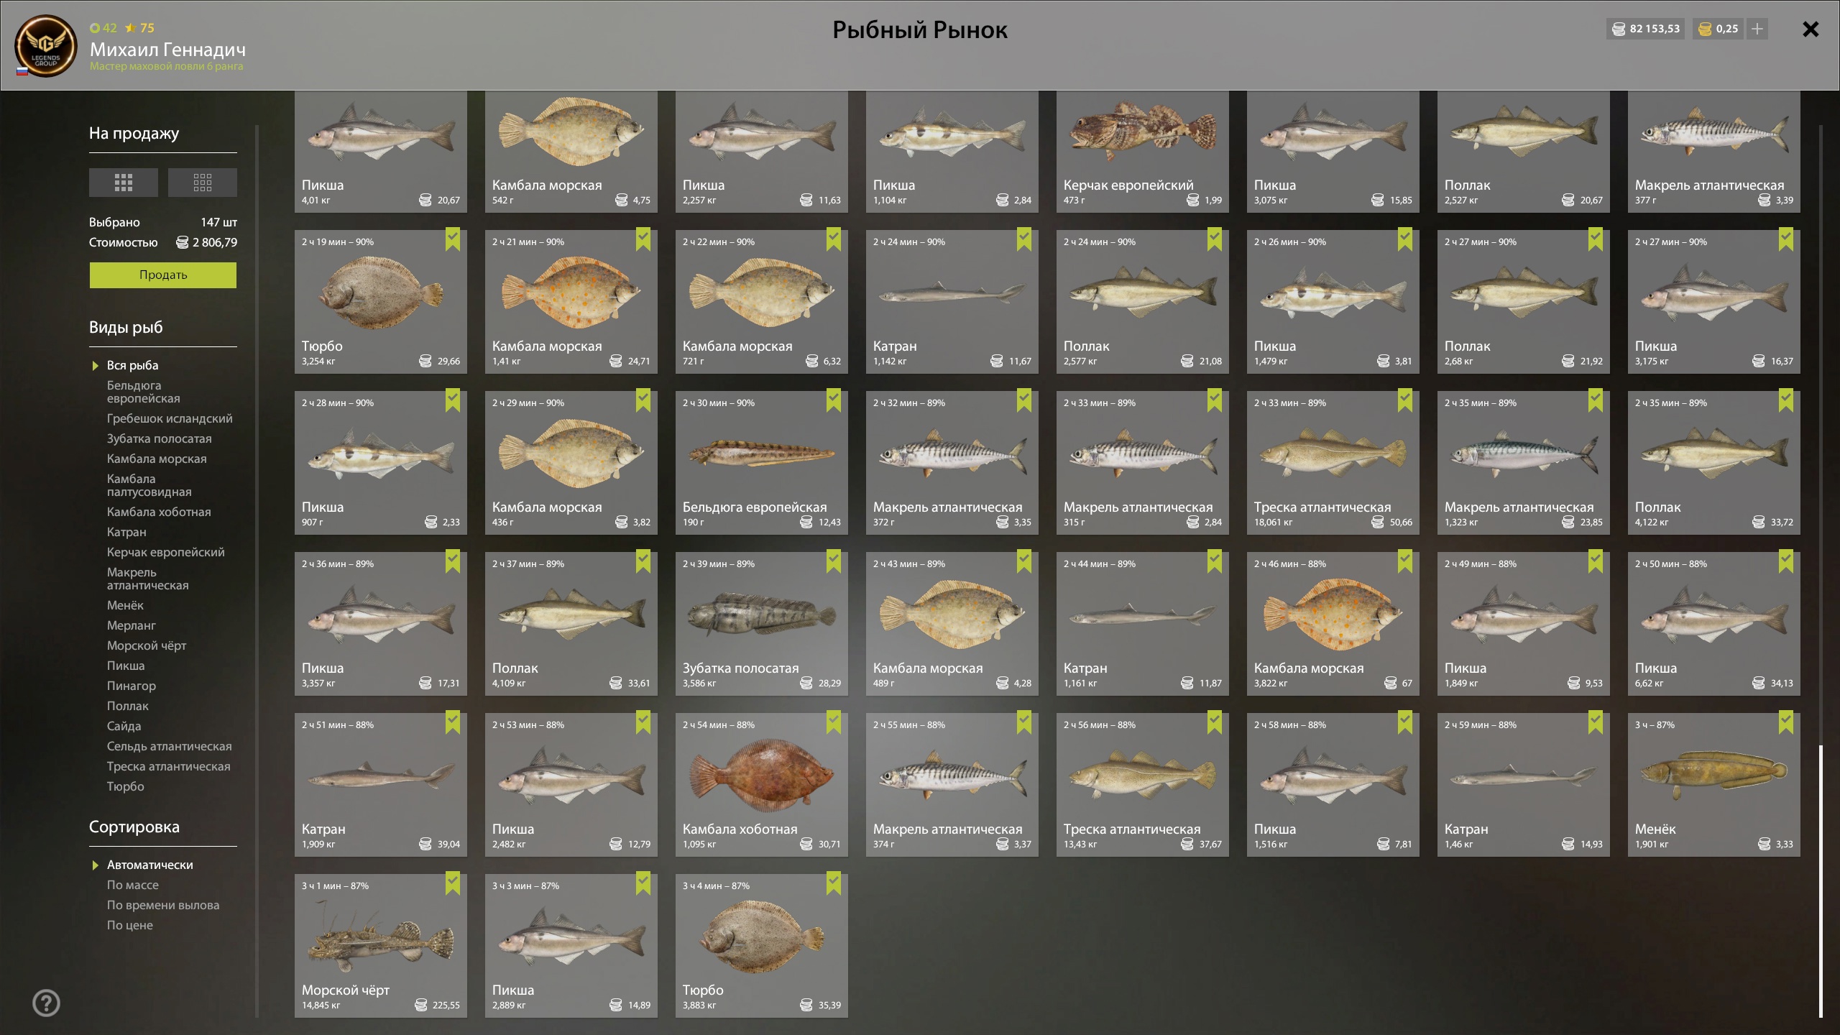Select the Поллак 2,527 кг card
Viewport: 1840px width, 1035px height.
[x=1524, y=151]
